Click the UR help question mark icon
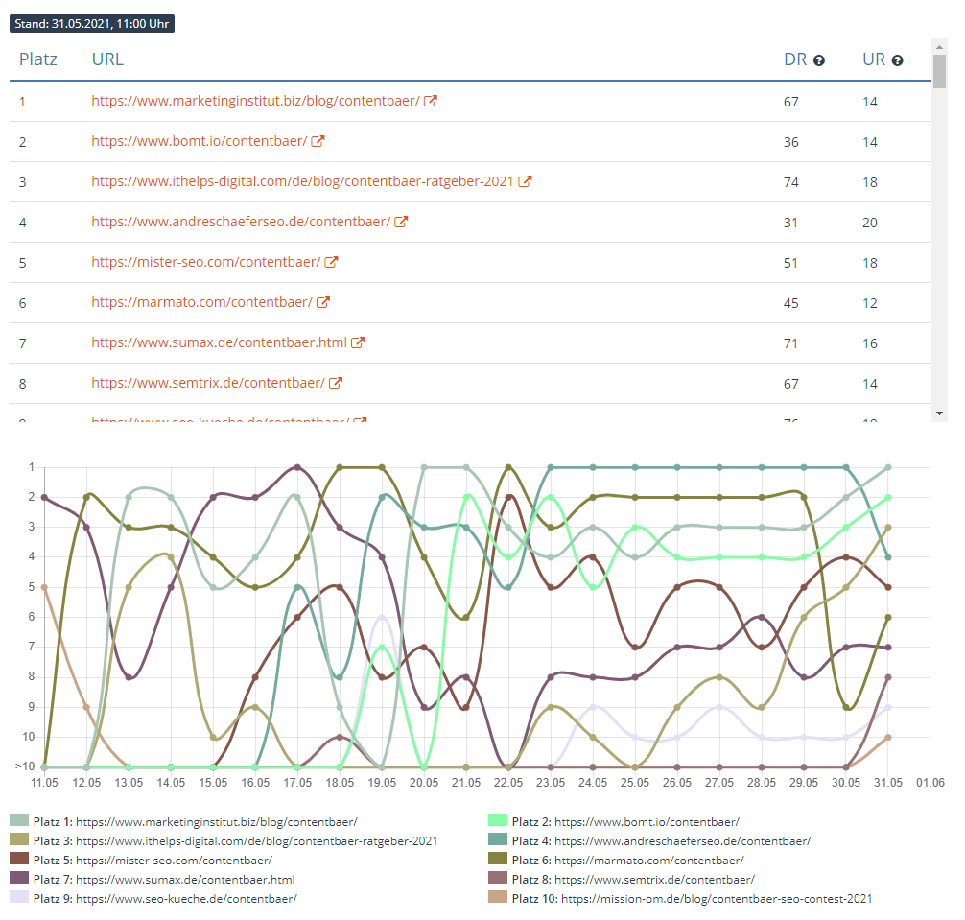The width and height of the screenshot is (965, 920). point(897,60)
